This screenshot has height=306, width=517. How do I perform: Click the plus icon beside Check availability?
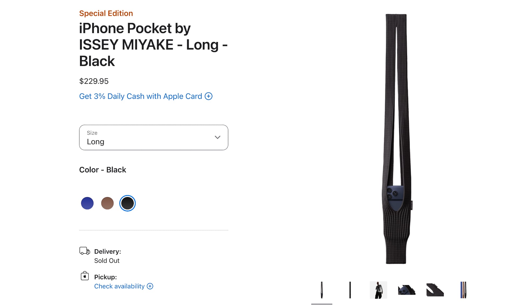(150, 286)
